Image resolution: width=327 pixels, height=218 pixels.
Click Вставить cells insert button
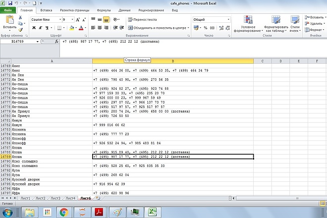pyautogui.click(x=315, y=17)
